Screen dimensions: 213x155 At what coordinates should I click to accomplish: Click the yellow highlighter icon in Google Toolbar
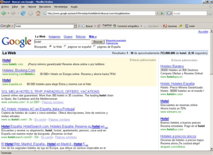click(180, 26)
